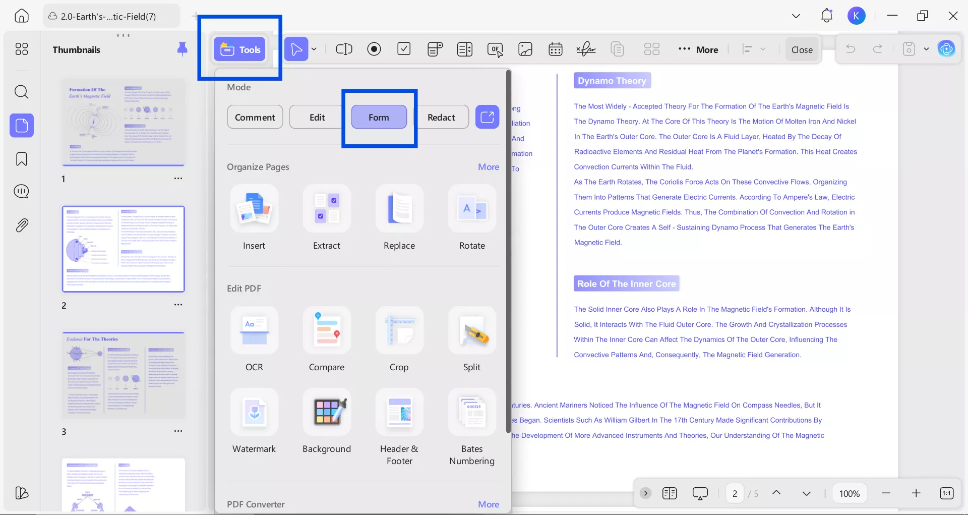Open the Watermark tool
This screenshot has width=968, height=515.
254,421
